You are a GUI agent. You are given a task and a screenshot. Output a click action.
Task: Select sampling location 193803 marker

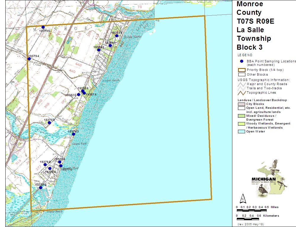[99, 50]
